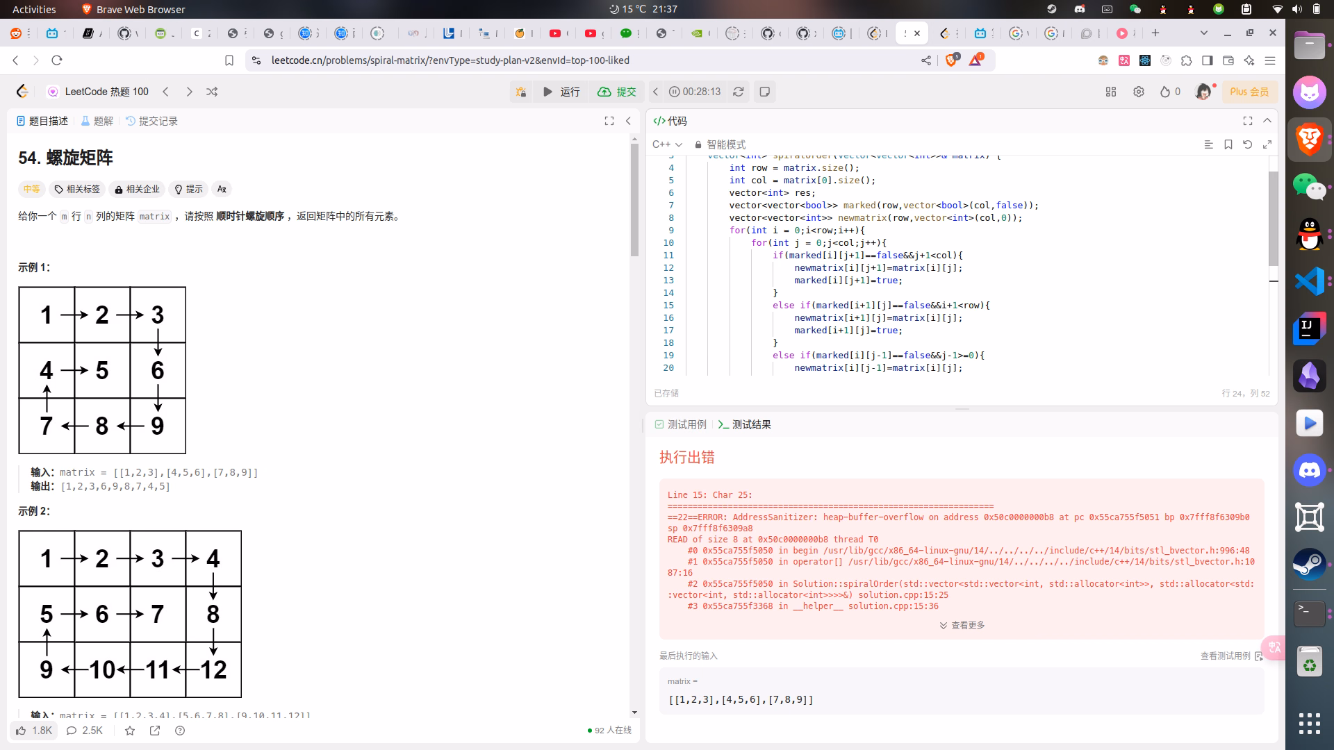Open the help question mark icon

180,731
